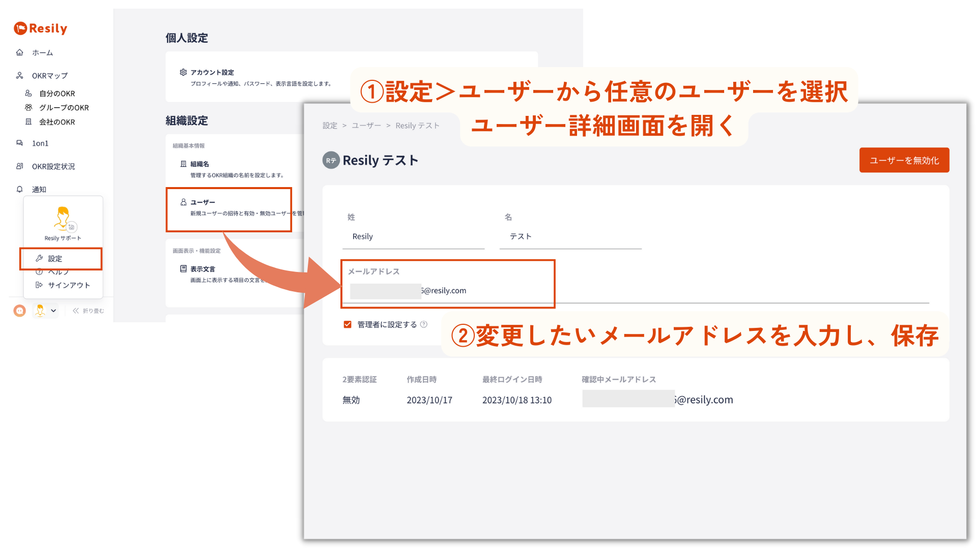Click the ユーザーを無効化 button
The image size is (977, 549).
[x=904, y=160]
